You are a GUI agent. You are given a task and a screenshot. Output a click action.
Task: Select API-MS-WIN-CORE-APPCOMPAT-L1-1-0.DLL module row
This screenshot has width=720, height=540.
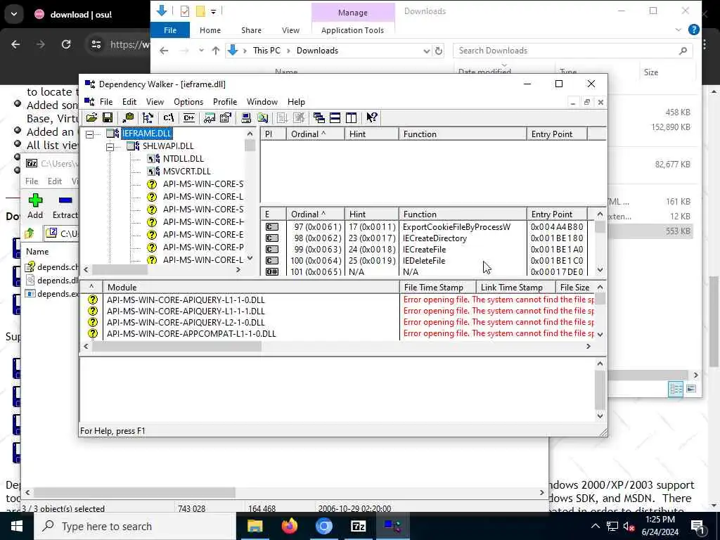[x=337, y=334]
